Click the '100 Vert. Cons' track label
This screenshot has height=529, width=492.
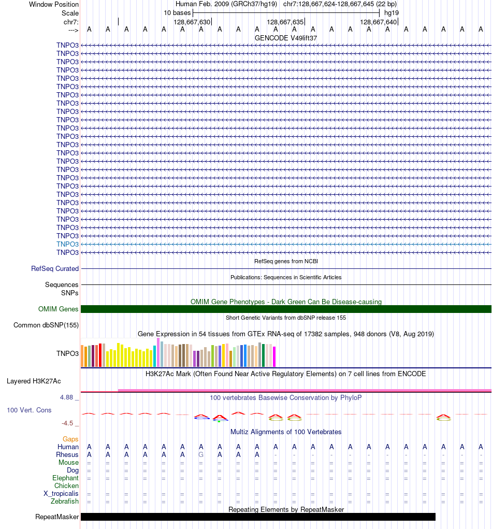tap(30, 410)
